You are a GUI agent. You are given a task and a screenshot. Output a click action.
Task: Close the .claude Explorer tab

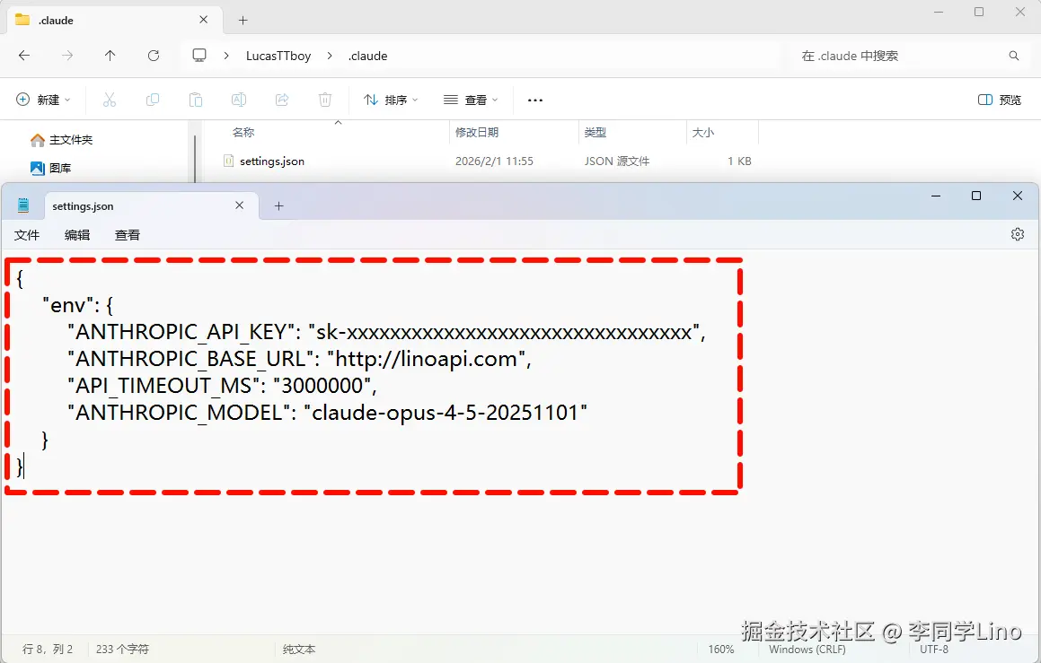pos(203,20)
